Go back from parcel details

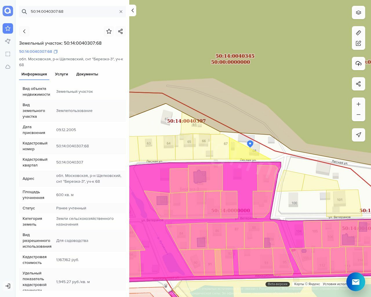[x=24, y=31]
